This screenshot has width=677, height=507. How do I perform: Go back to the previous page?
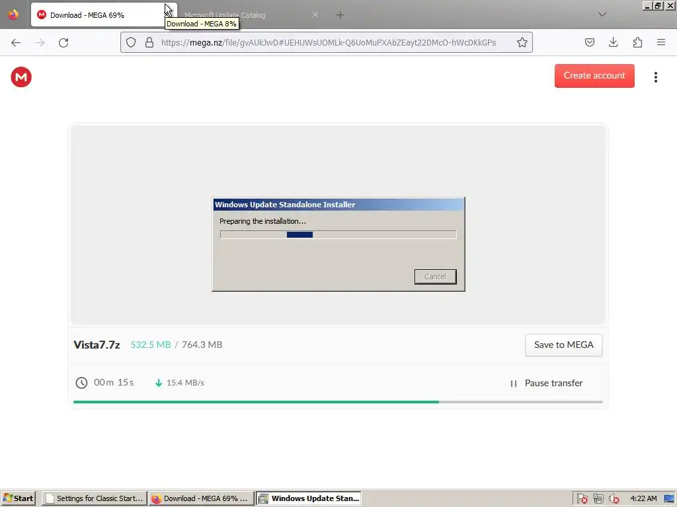16,43
